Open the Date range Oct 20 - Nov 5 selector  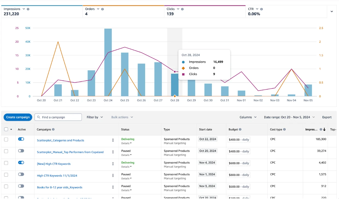(290, 117)
